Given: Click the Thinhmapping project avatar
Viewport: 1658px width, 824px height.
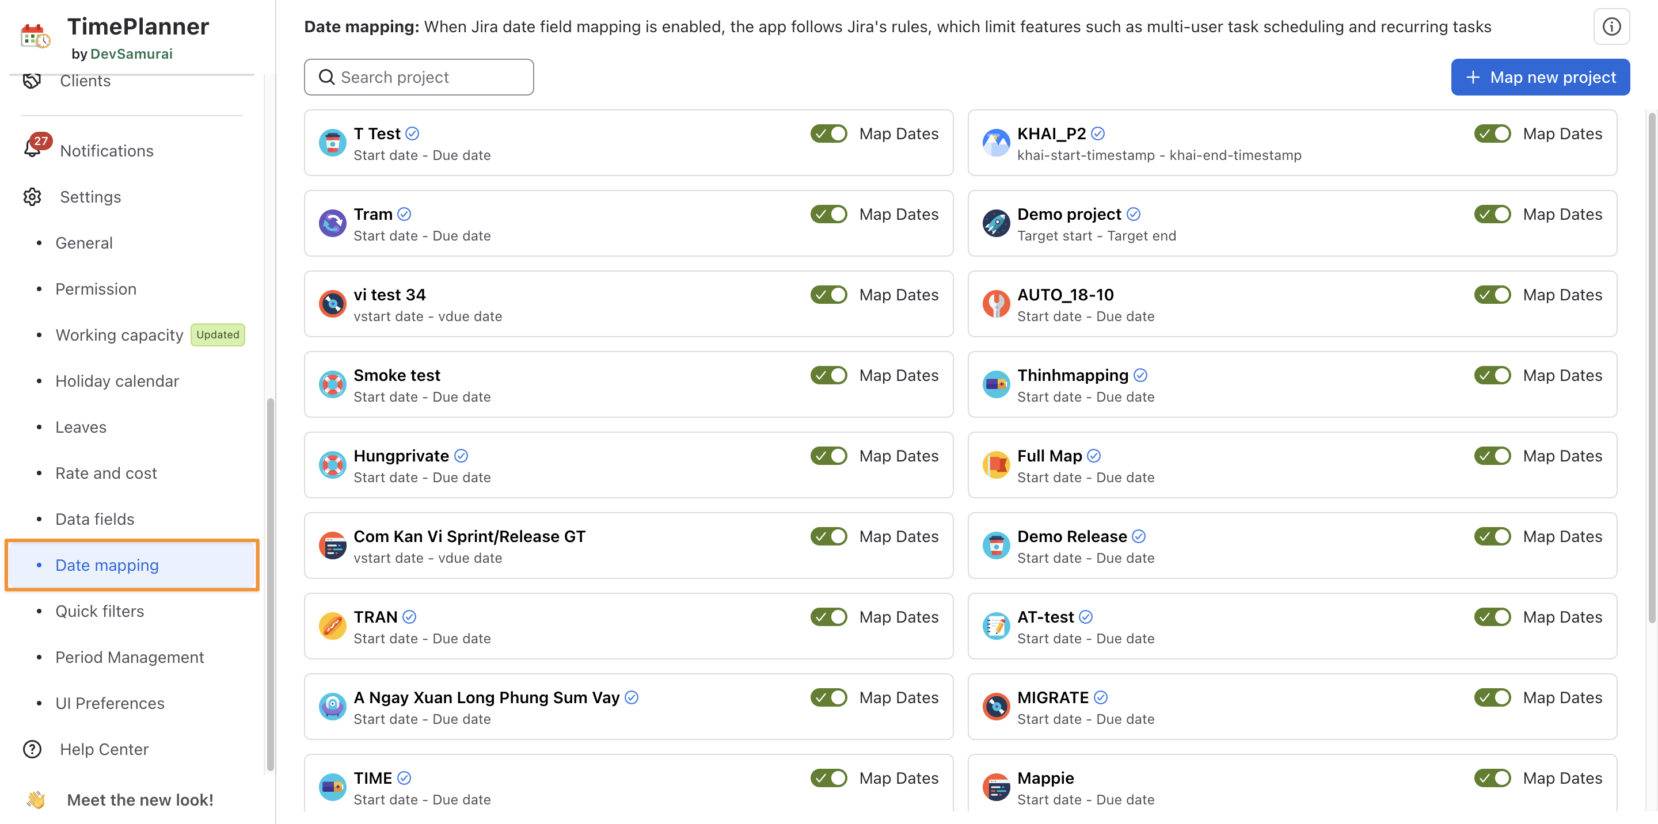Looking at the screenshot, I should 997,384.
